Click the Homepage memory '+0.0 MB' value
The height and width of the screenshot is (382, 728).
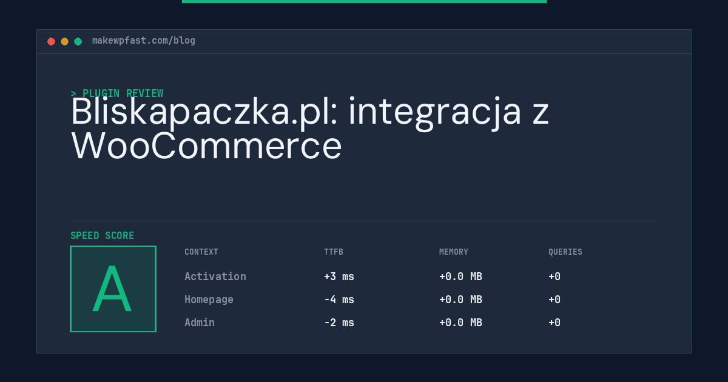point(460,300)
